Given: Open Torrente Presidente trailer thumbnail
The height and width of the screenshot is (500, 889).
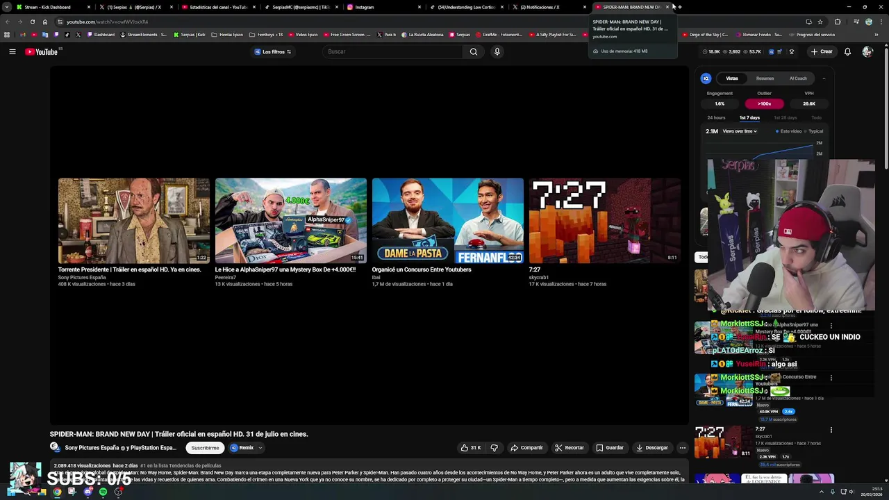Looking at the screenshot, I should 133,221.
